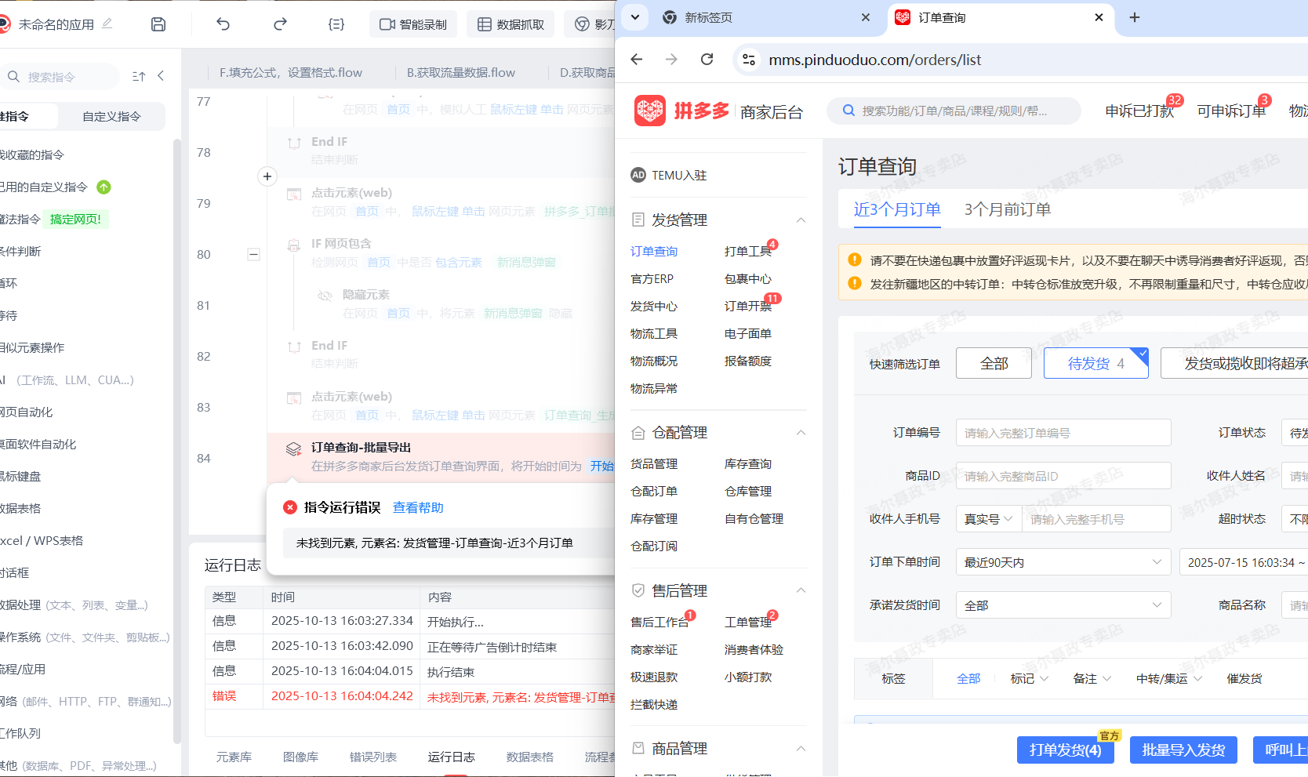Reload the Pinduoduo page

[x=707, y=60]
